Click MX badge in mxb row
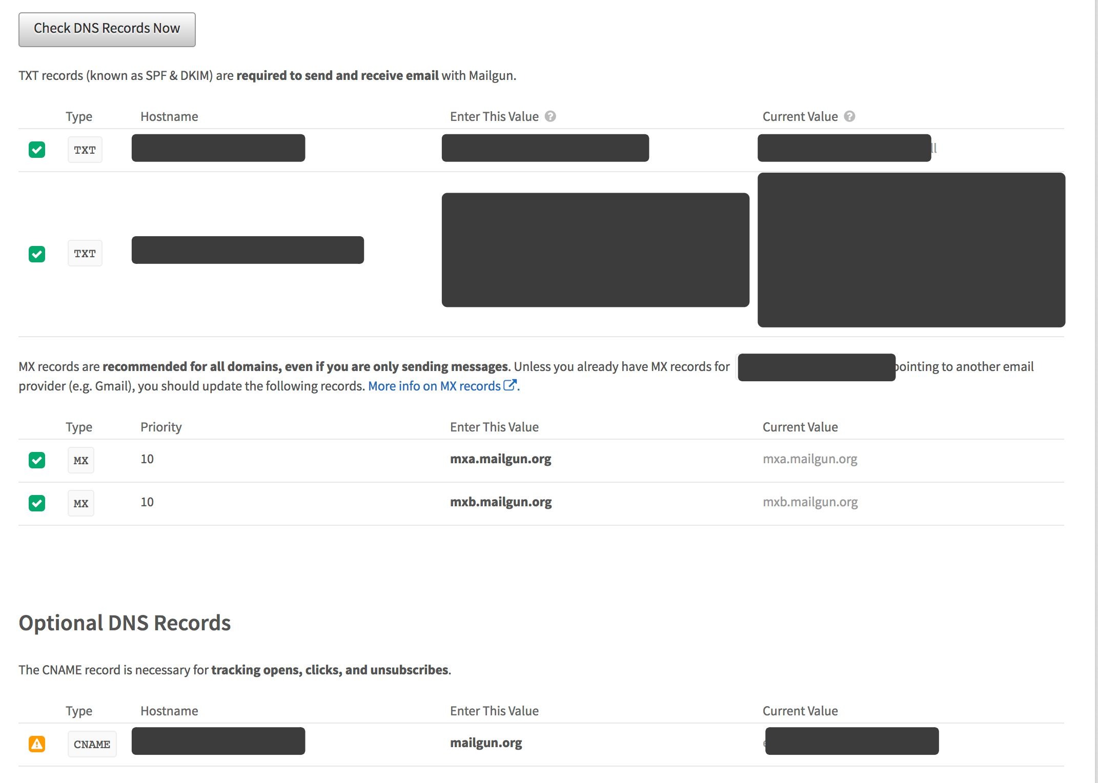 click(x=80, y=503)
